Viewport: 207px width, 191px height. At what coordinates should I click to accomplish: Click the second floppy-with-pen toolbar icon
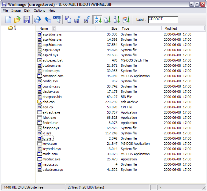(x=87, y=20)
